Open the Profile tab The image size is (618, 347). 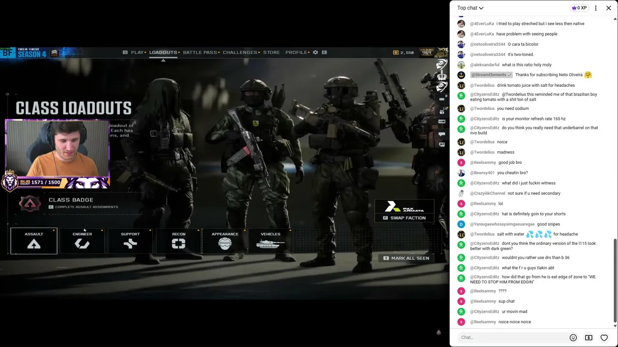pos(296,52)
